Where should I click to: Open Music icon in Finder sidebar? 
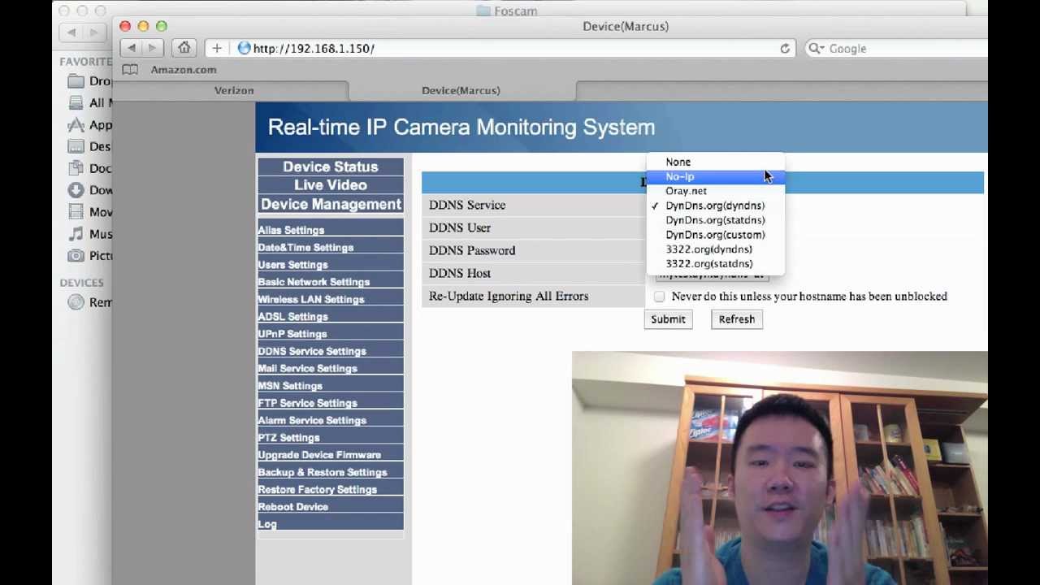point(76,234)
